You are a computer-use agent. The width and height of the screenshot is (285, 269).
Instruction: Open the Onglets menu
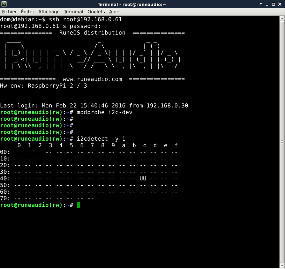[x=96, y=12]
